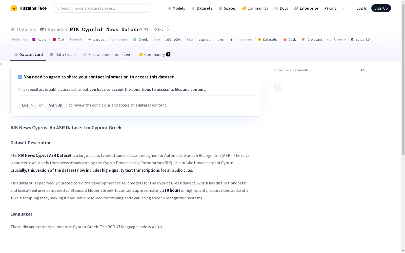
Task: Open Spaces from the navigation bar
Action: click(x=227, y=8)
